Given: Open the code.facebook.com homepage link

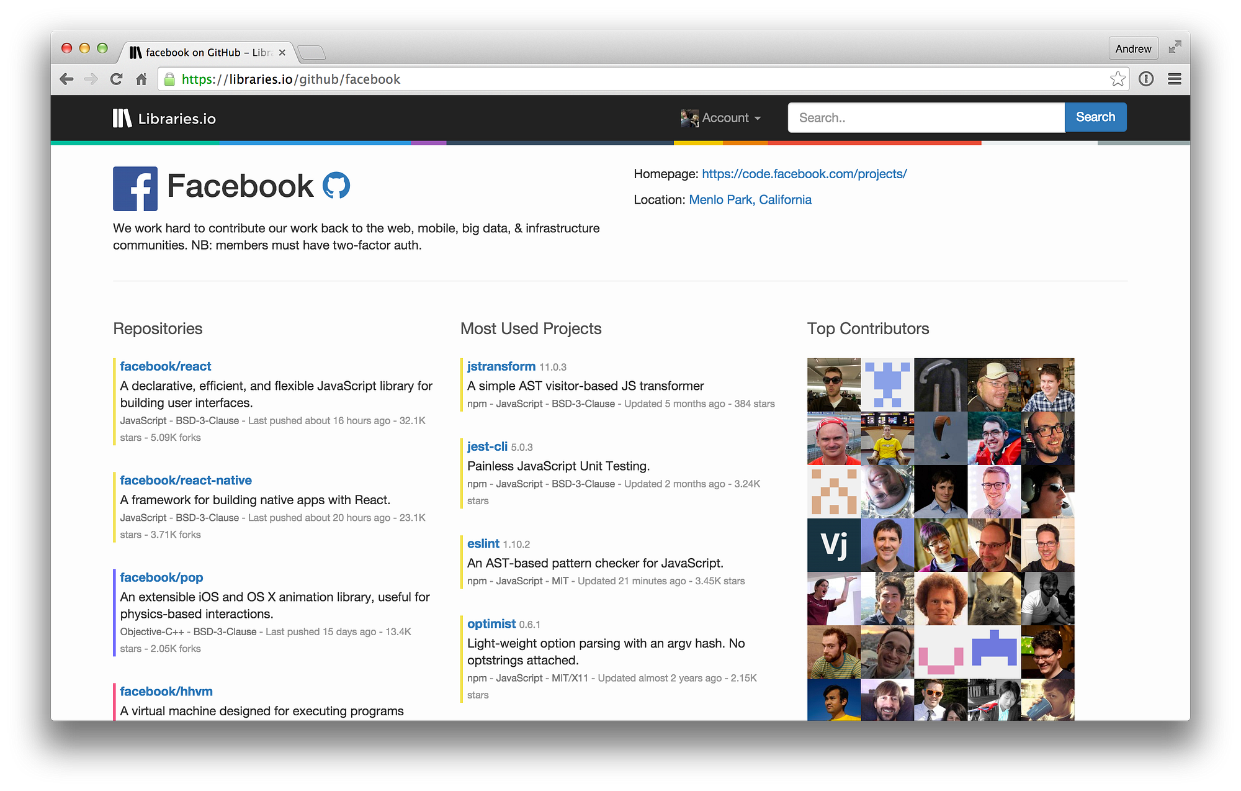Looking at the screenshot, I should [x=804, y=174].
